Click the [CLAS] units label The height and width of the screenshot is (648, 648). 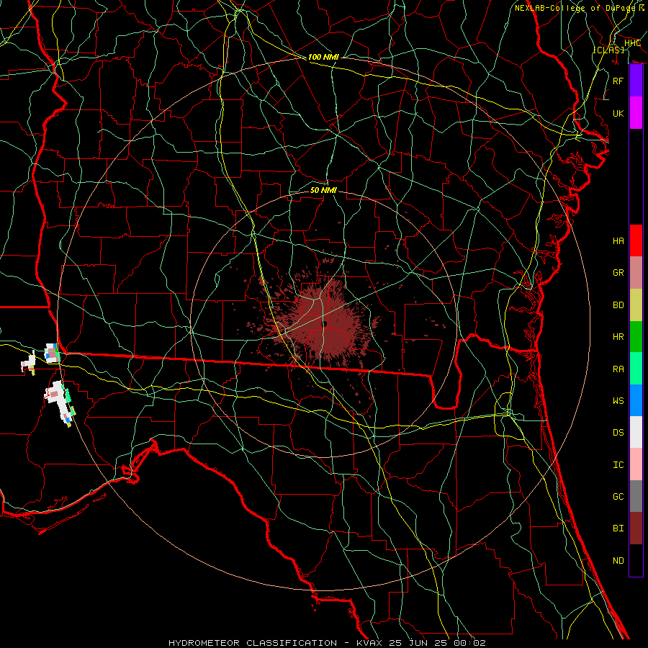(608, 50)
